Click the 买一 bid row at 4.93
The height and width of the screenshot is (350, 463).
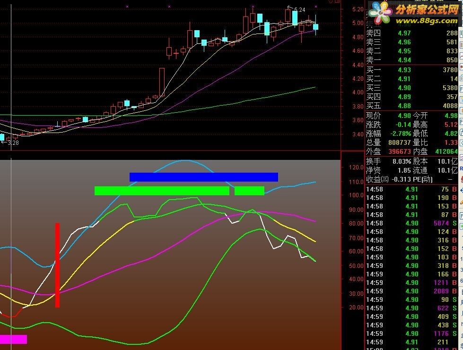411,70
